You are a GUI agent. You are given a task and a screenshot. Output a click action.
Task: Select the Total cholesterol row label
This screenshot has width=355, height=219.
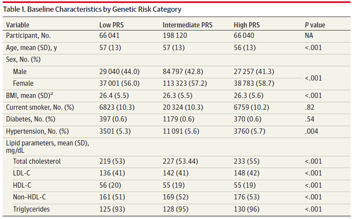click(37, 161)
